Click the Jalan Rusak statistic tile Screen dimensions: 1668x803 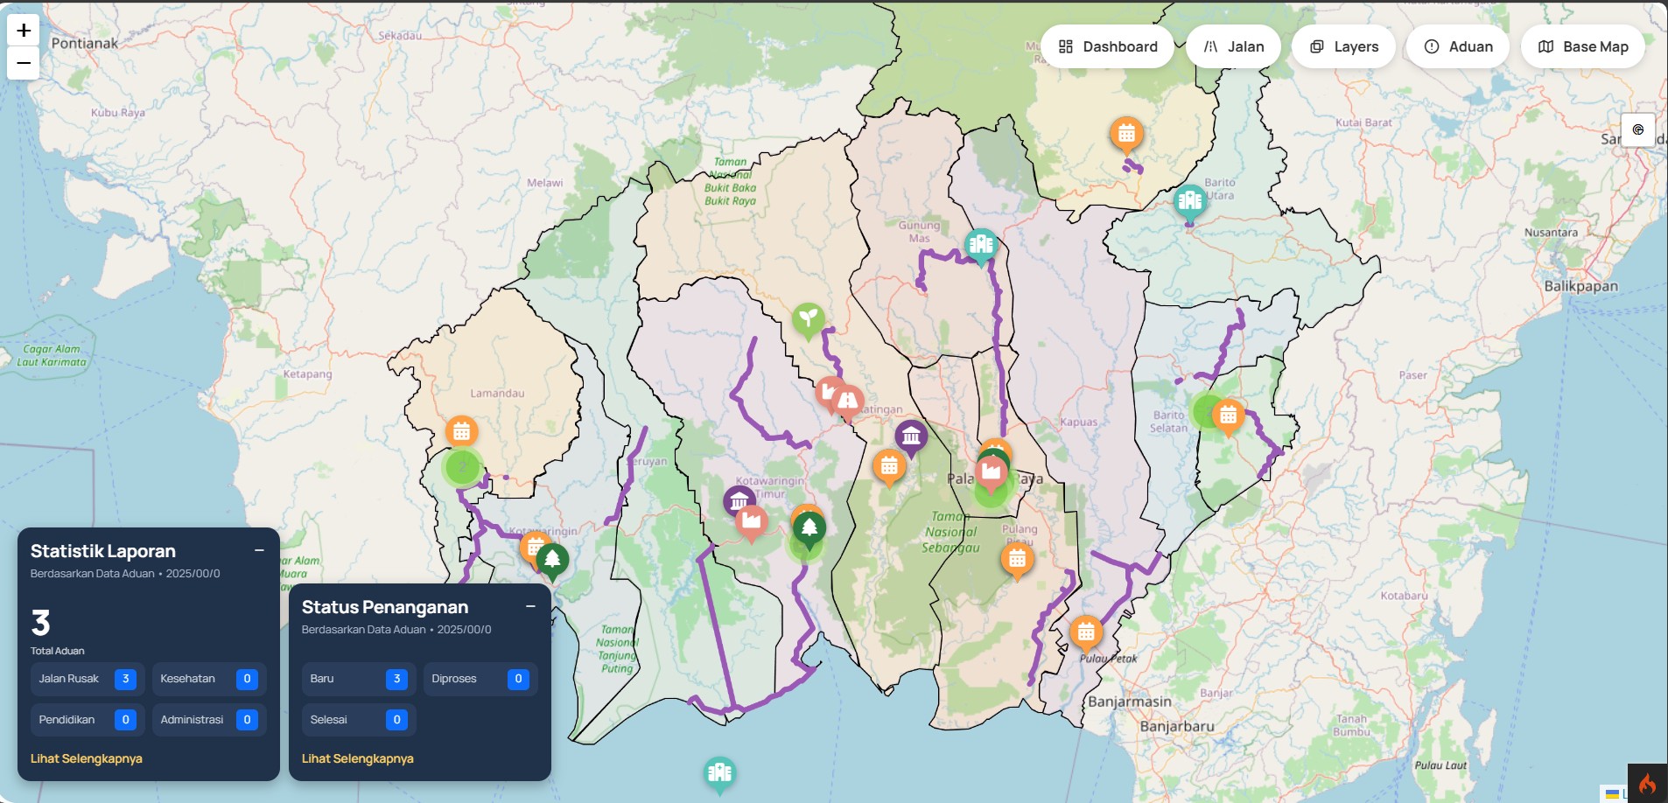[87, 679]
